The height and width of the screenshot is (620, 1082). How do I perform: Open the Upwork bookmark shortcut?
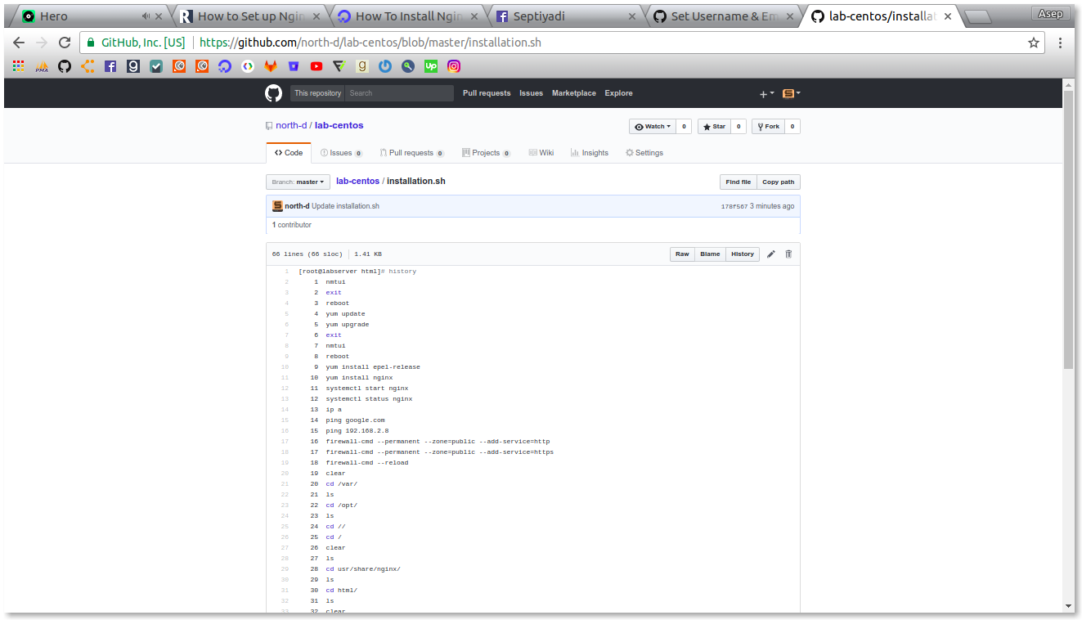click(x=430, y=66)
